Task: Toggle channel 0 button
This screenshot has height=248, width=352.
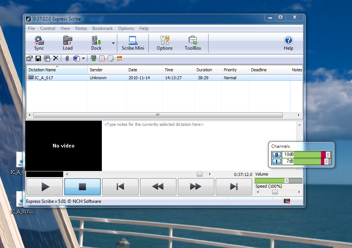Action: pyautogui.click(x=277, y=155)
